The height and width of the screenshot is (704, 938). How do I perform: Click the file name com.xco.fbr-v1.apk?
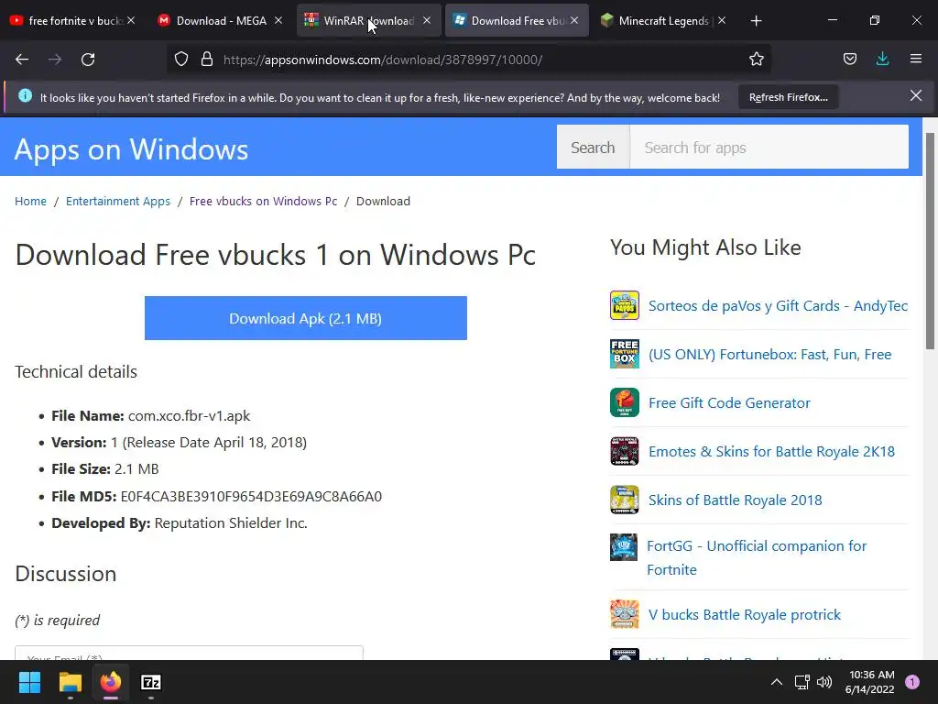(x=189, y=415)
